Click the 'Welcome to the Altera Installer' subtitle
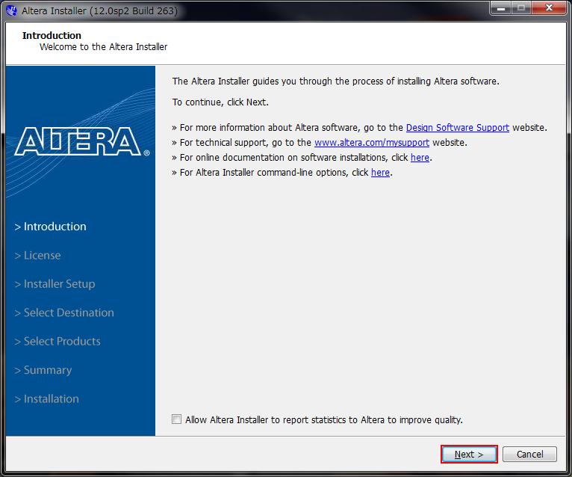This screenshot has height=477, width=572. 104,47
